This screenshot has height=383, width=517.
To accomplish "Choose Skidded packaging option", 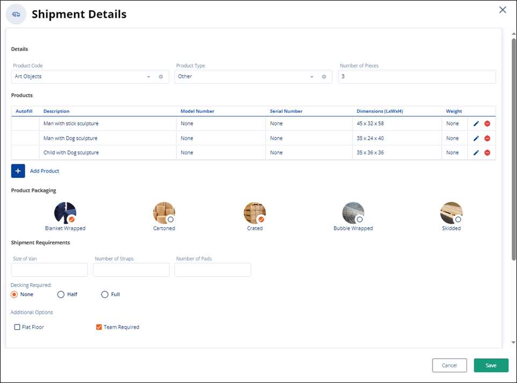I will [x=451, y=213].
